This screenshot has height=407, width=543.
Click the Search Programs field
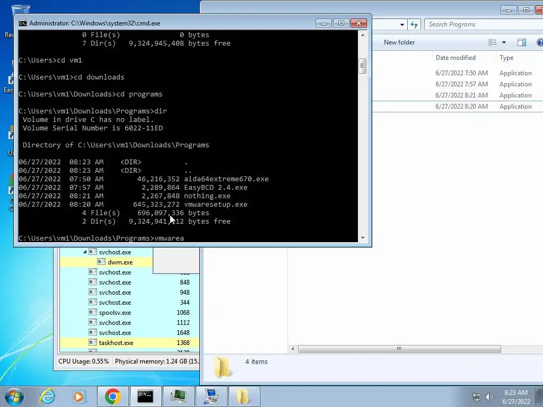484,24
